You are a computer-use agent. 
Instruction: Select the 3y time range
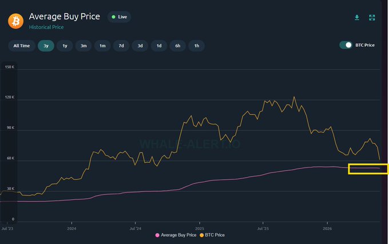click(46, 46)
